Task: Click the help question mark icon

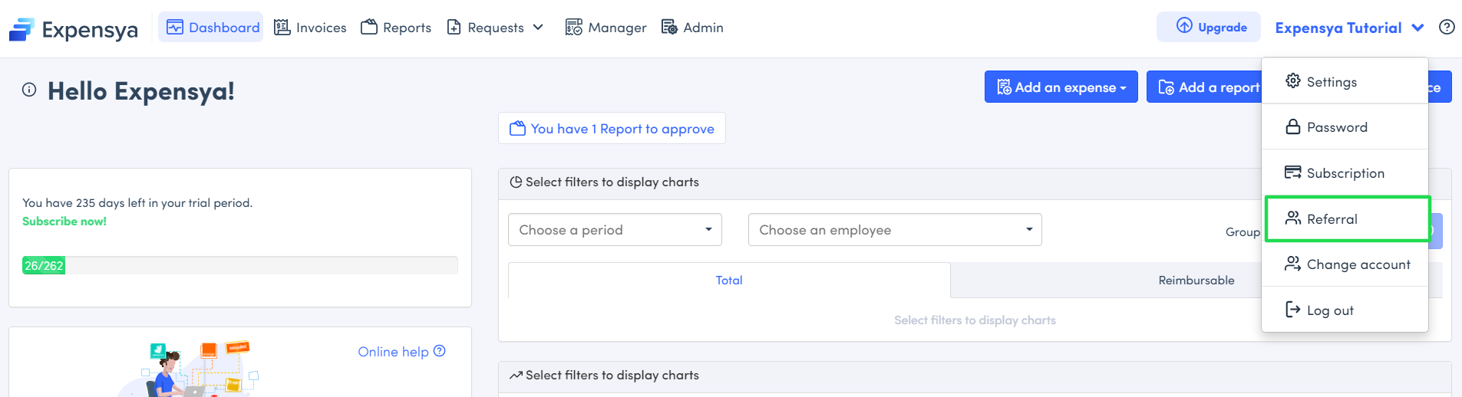Action: click(x=1447, y=28)
